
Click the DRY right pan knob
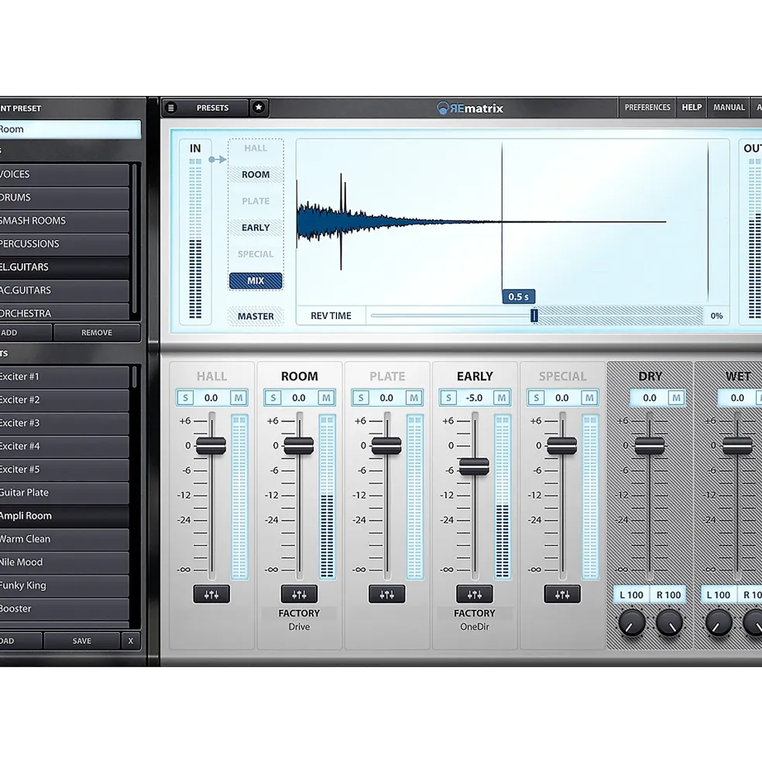[x=669, y=624]
